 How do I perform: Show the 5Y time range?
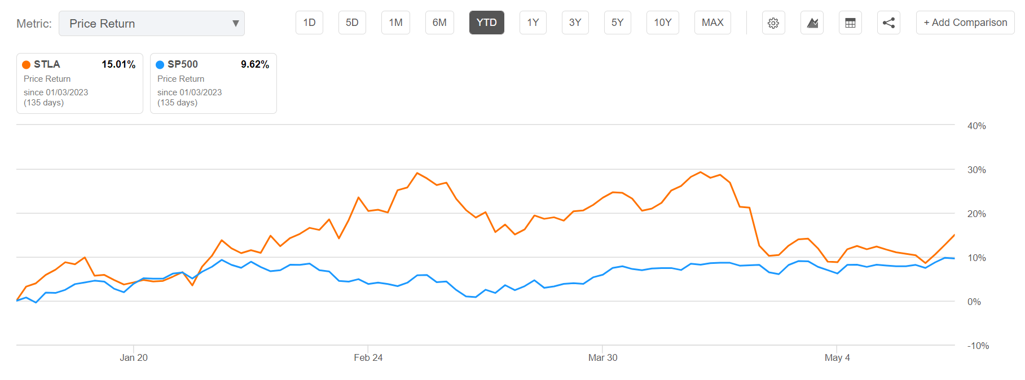(x=617, y=23)
